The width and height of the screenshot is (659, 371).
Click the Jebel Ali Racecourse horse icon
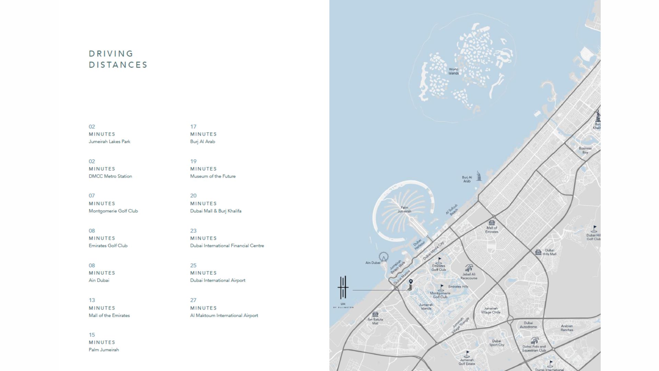(x=469, y=268)
